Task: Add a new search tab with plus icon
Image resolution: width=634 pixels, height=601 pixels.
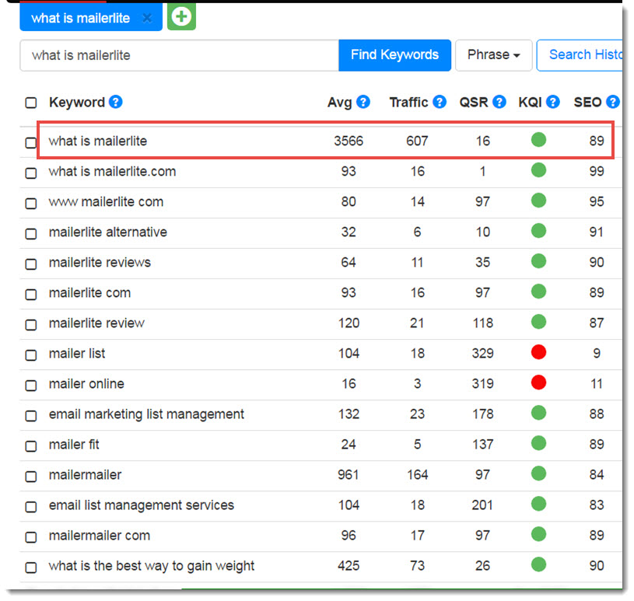Action: click(181, 16)
